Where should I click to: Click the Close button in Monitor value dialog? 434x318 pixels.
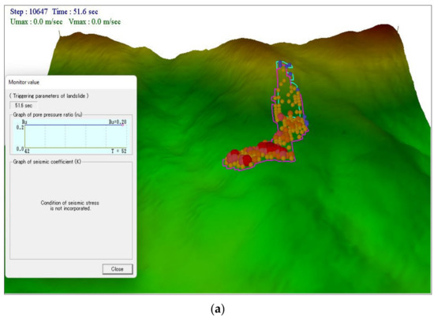(118, 269)
